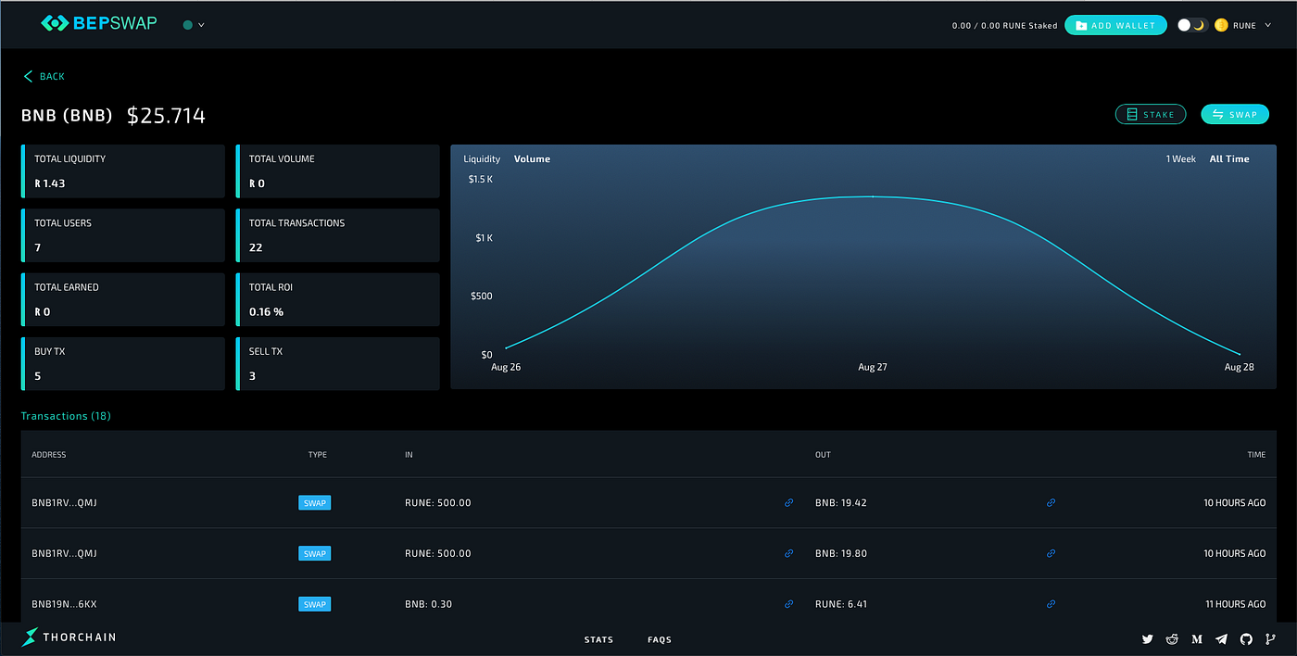Click SWAP tag in BNB: 19.42 row
This screenshot has width=1297, height=656.
[x=315, y=503]
